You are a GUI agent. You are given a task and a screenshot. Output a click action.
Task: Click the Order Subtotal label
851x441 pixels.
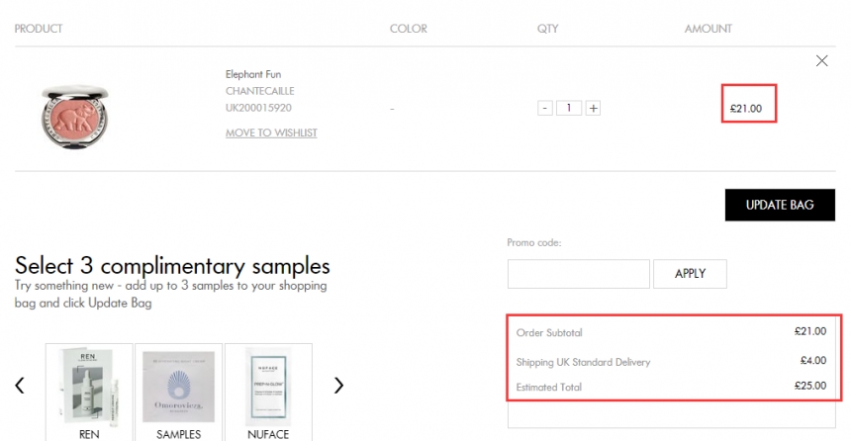coord(549,332)
